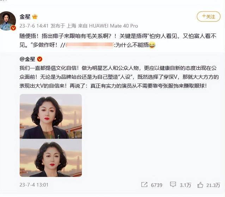The height and width of the screenshot is (197, 225).
Task: Open the bottom photo of the woman
Action: [51, 158]
